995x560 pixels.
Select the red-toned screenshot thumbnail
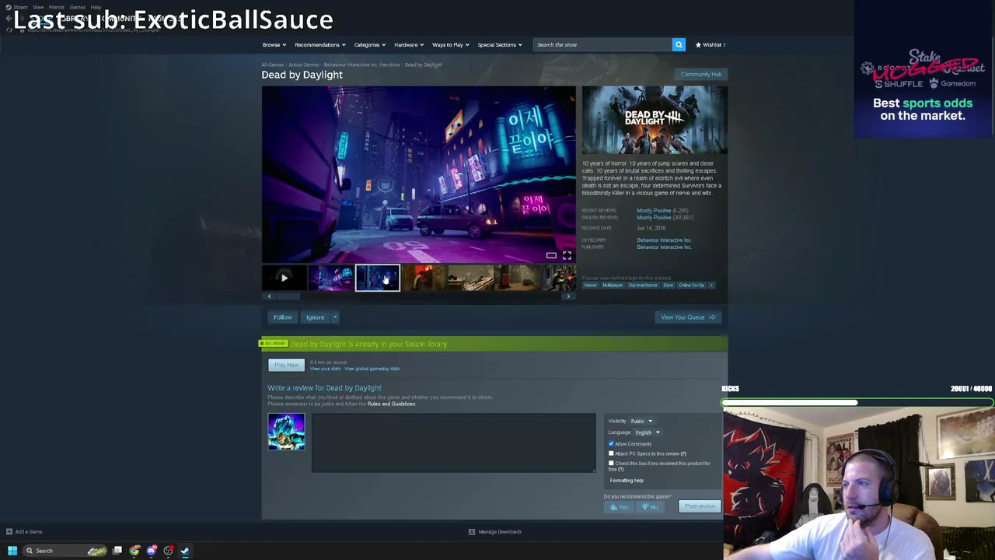(424, 278)
